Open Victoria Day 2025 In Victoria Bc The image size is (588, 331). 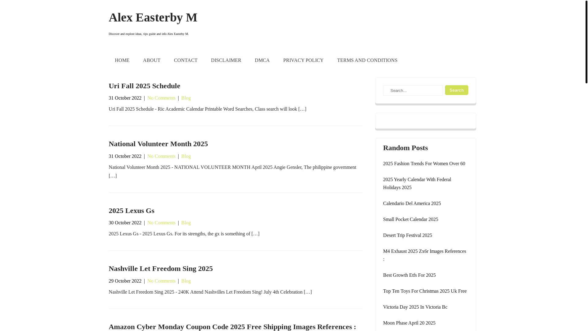point(415,307)
